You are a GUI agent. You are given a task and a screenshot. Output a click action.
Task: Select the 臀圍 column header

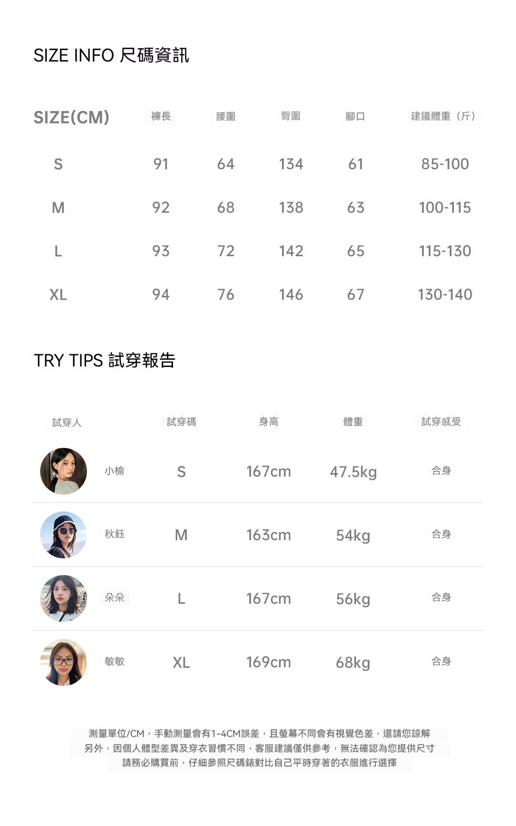pos(290,116)
